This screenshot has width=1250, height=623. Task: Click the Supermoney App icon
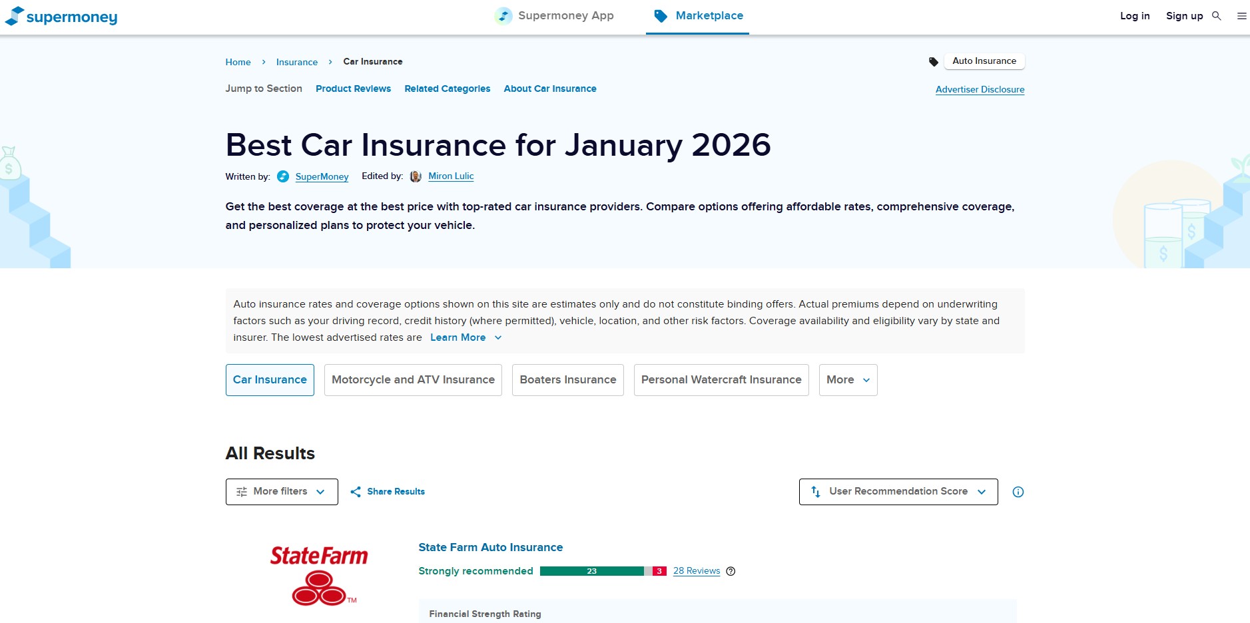pyautogui.click(x=503, y=15)
